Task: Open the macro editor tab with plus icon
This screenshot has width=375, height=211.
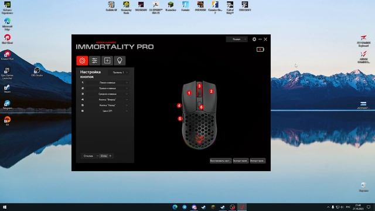Action: pos(107,60)
